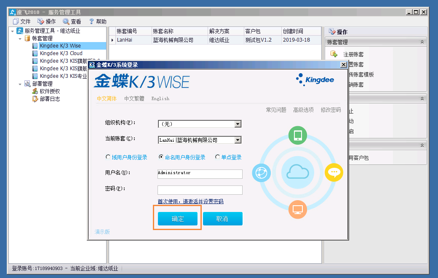Click the Kingdee K/3 Cloud book icon
This screenshot has width=438, height=278.
coord(35,53)
